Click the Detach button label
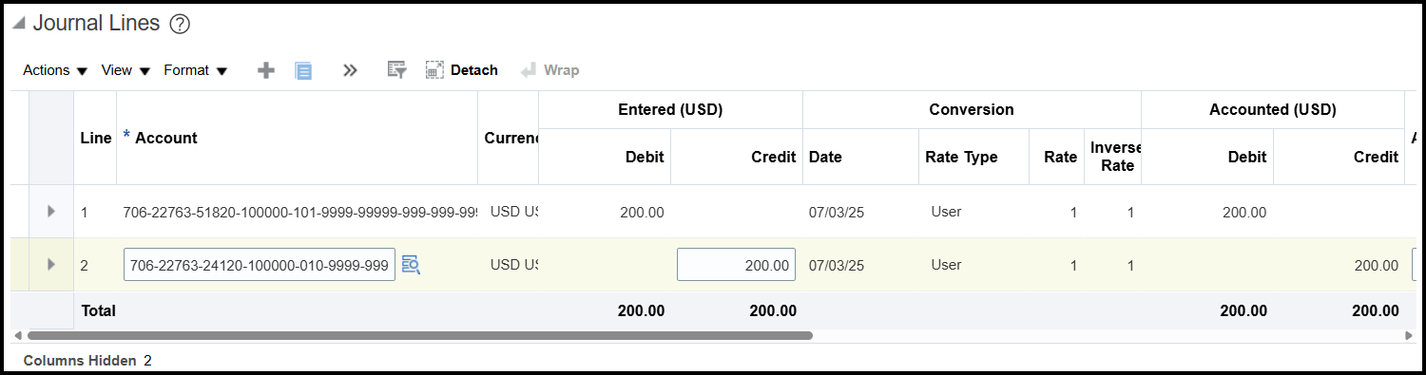 tap(473, 70)
